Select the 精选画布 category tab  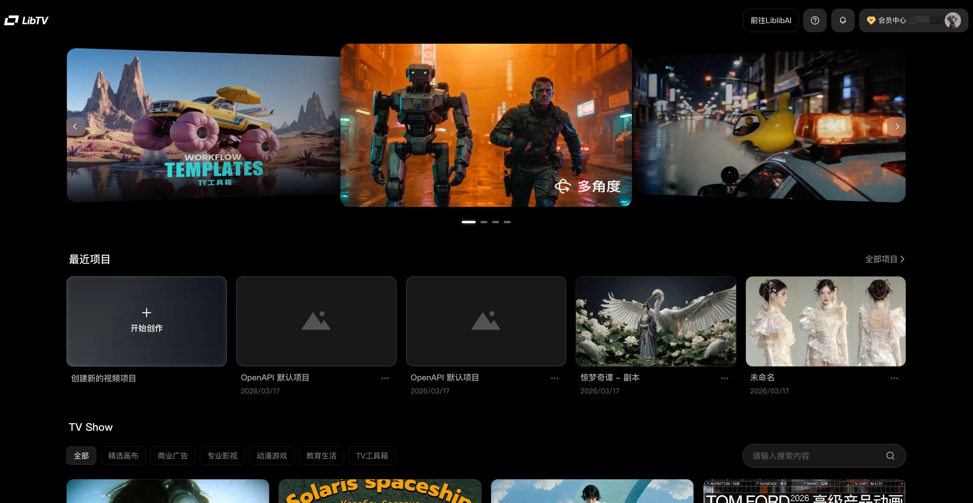123,456
